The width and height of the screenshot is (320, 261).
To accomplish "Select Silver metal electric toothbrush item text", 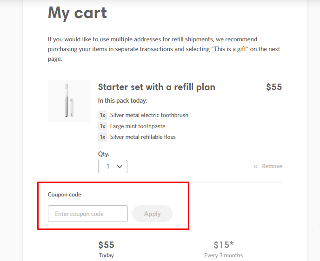I will pos(149,115).
